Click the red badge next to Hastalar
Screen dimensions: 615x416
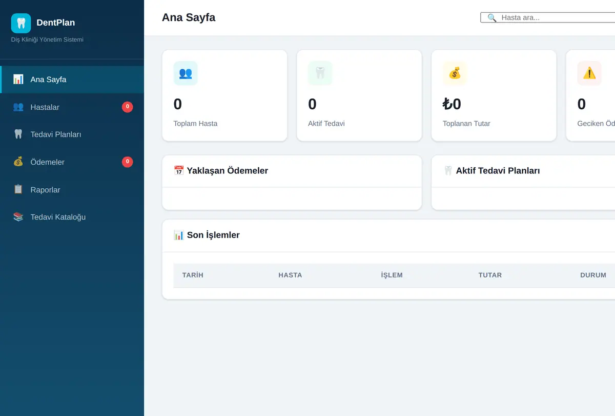pyautogui.click(x=127, y=107)
